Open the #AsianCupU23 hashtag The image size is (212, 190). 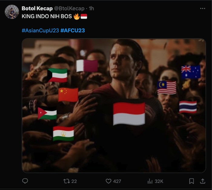click(x=40, y=31)
